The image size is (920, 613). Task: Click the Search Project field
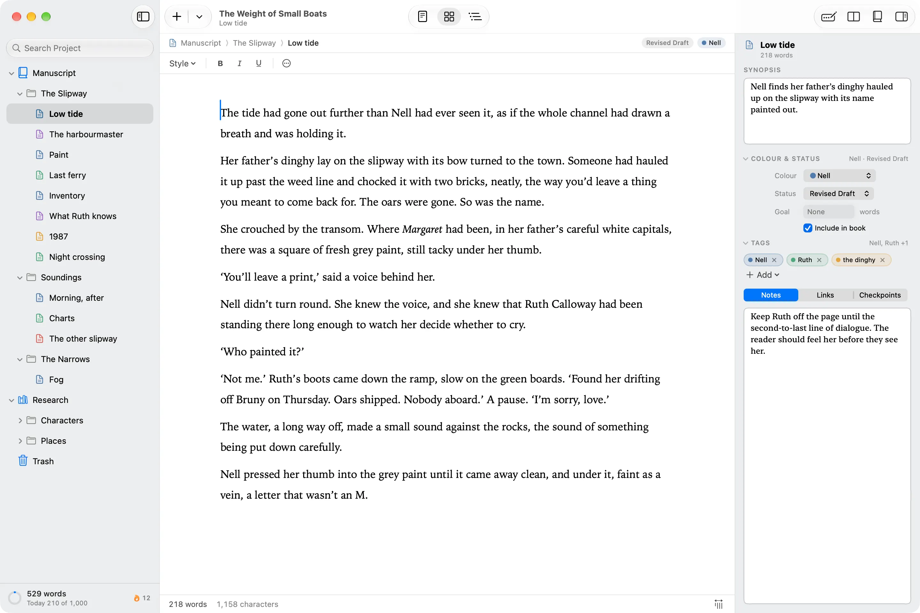[80, 48]
